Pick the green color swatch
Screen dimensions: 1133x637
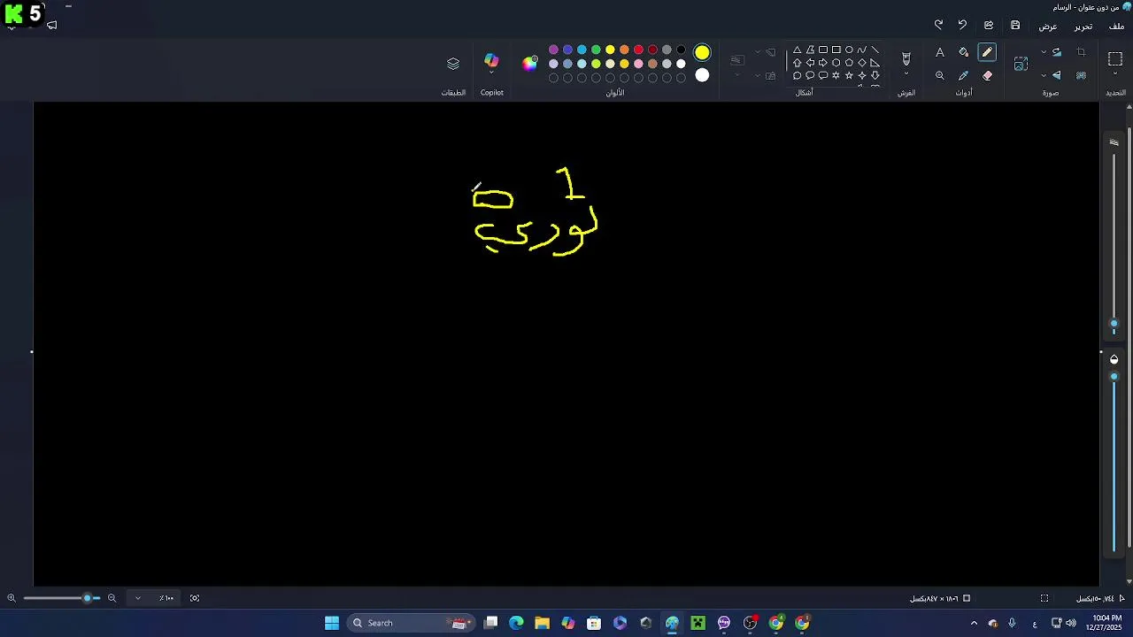tap(596, 50)
